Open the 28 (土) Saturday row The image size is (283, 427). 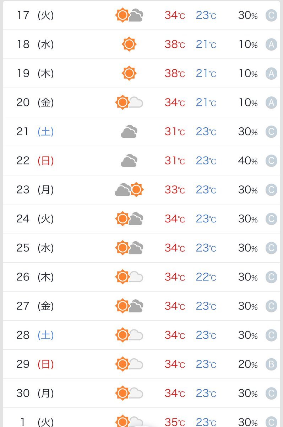point(141,335)
